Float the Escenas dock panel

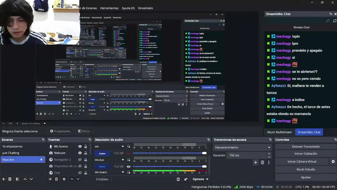43,140
